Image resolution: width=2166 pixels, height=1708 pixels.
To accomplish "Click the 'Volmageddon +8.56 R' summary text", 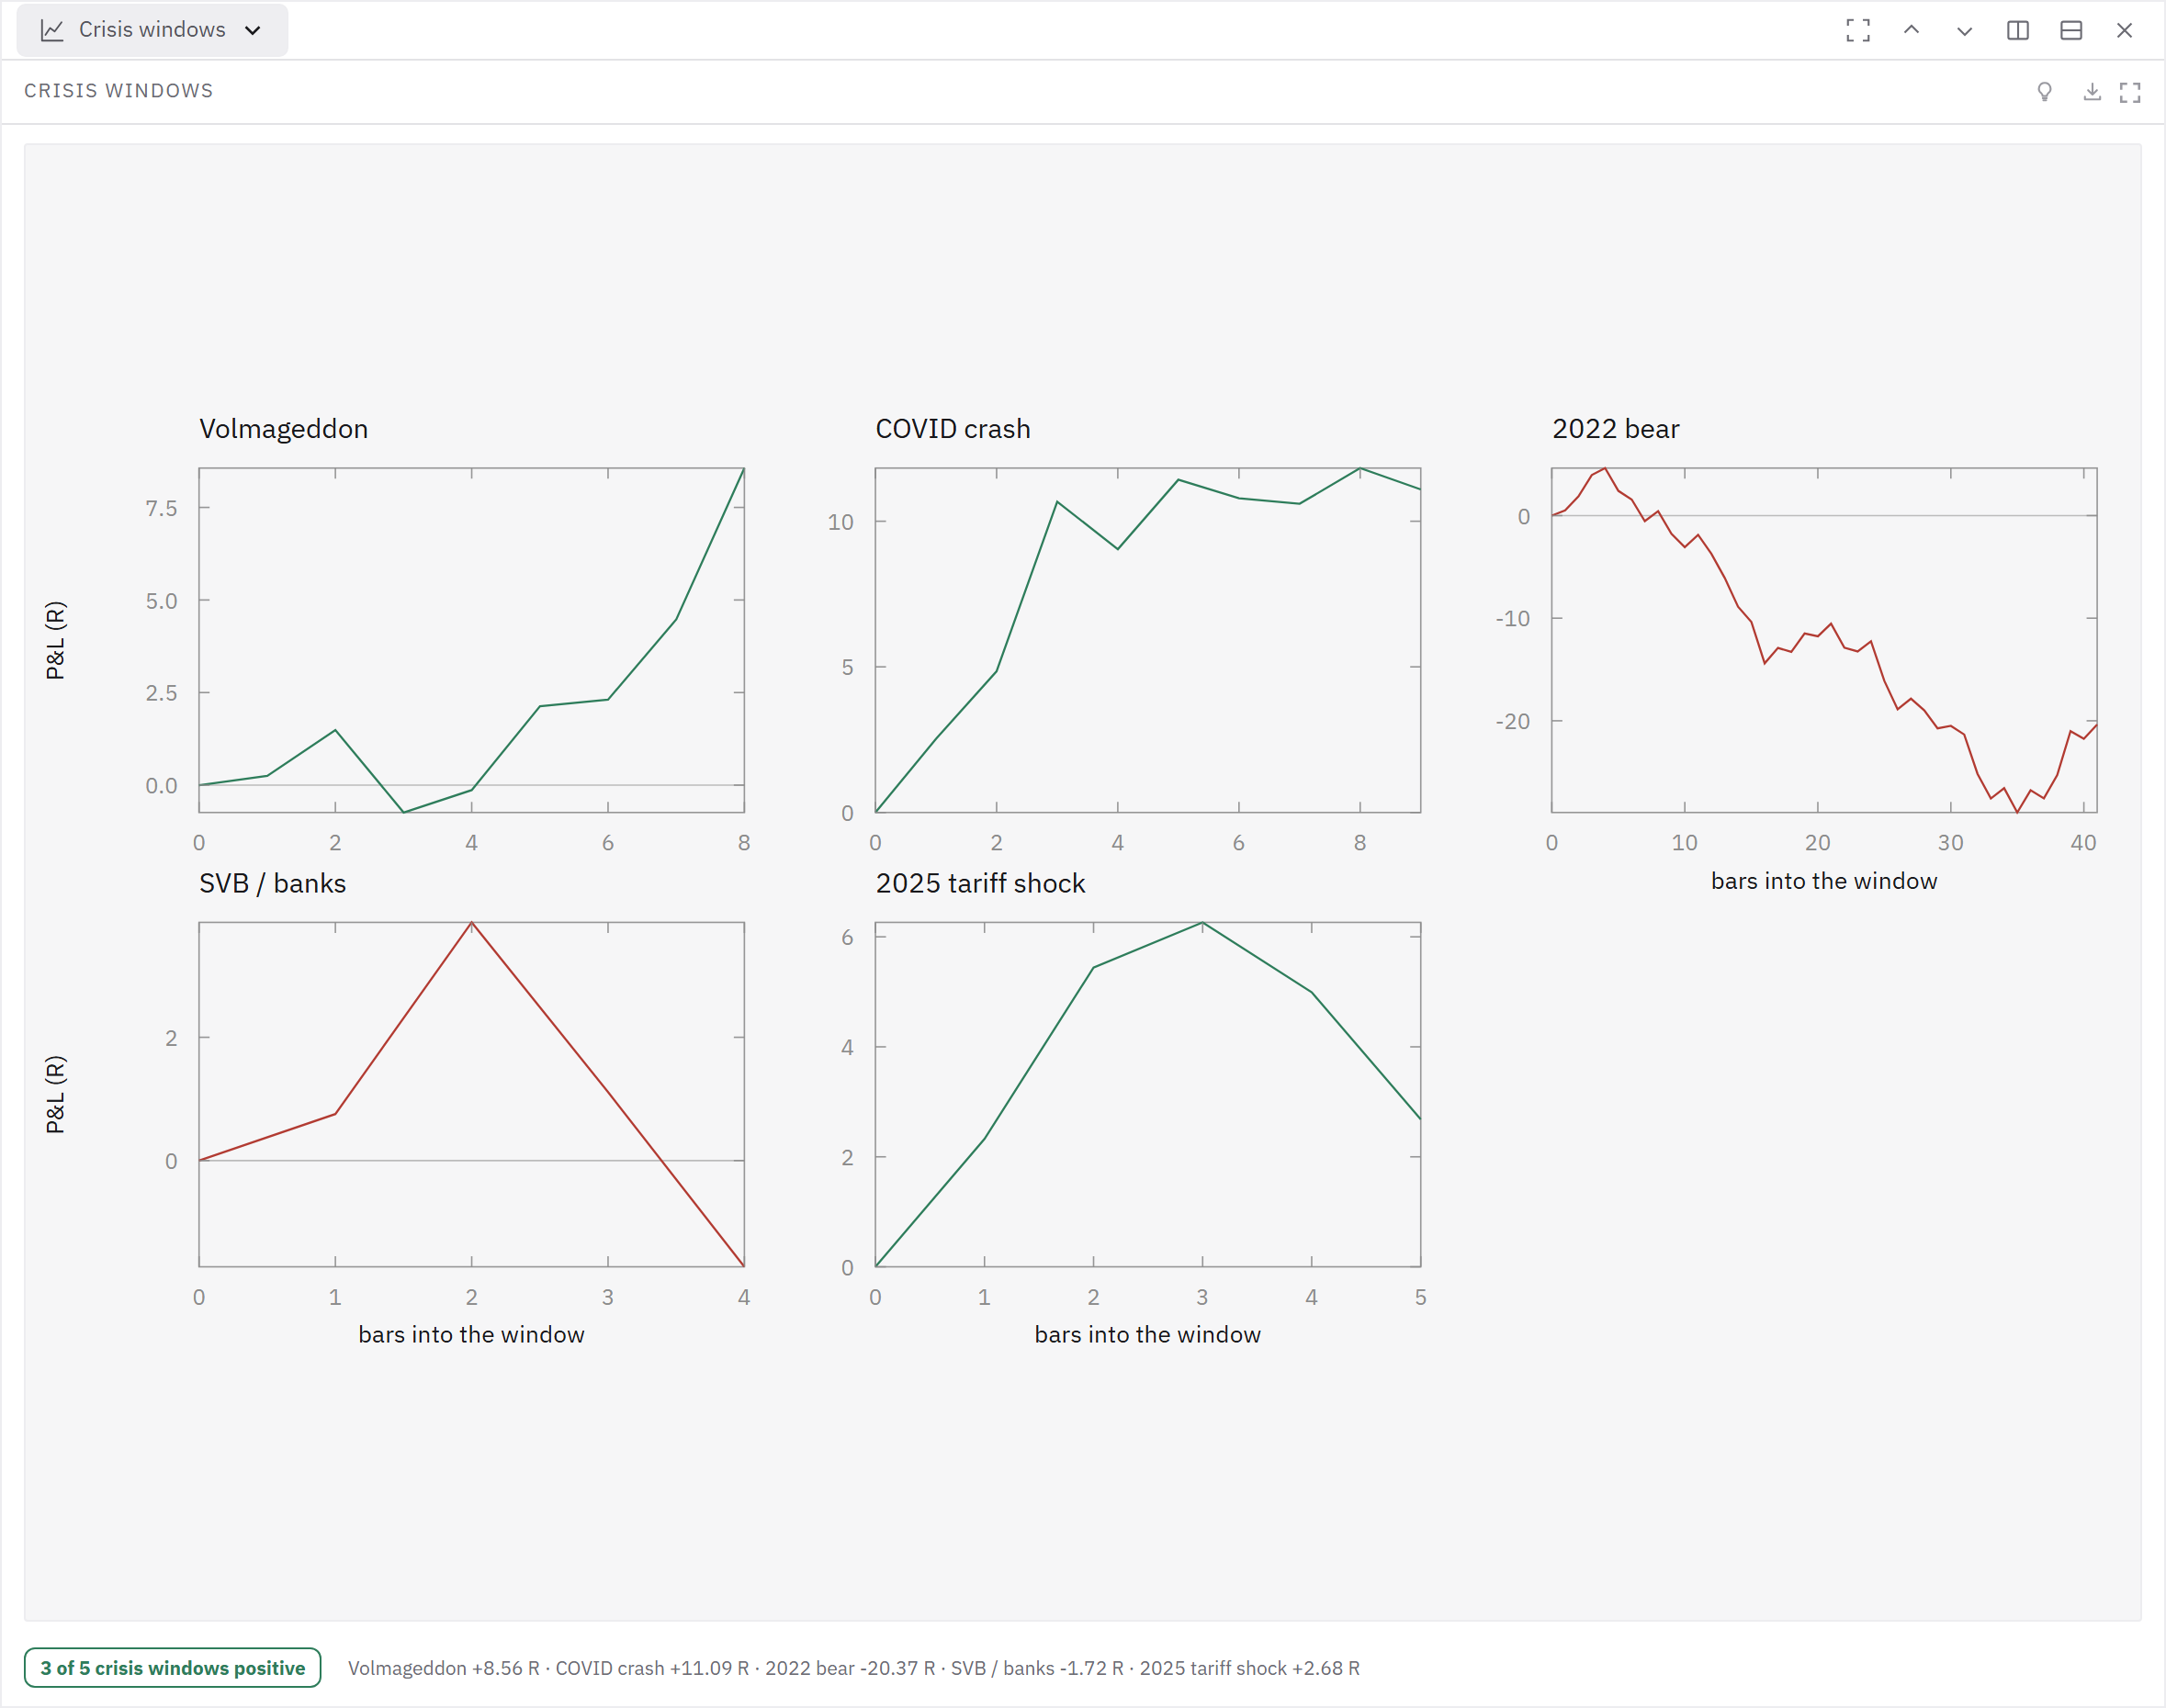I will (x=443, y=1668).
